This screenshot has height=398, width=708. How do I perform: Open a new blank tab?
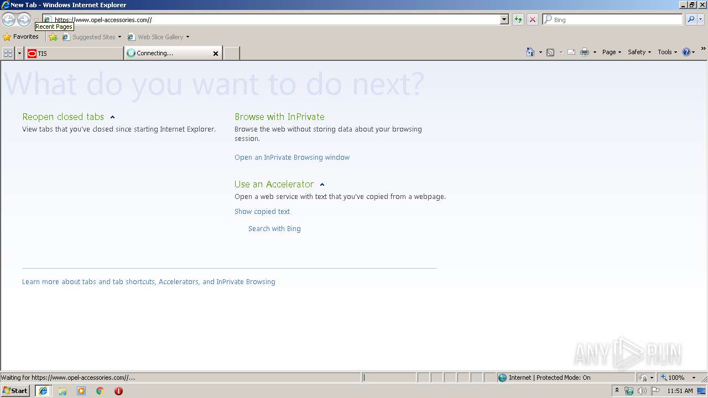click(231, 53)
